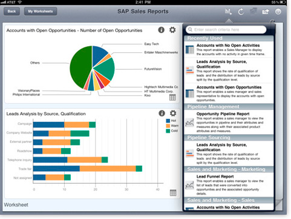Click the Philips International pie label
This screenshot has width=291, height=219.
[26, 95]
